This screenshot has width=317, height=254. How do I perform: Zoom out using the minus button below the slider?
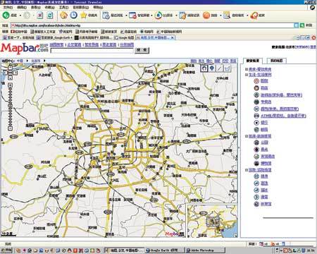(x=10, y=128)
